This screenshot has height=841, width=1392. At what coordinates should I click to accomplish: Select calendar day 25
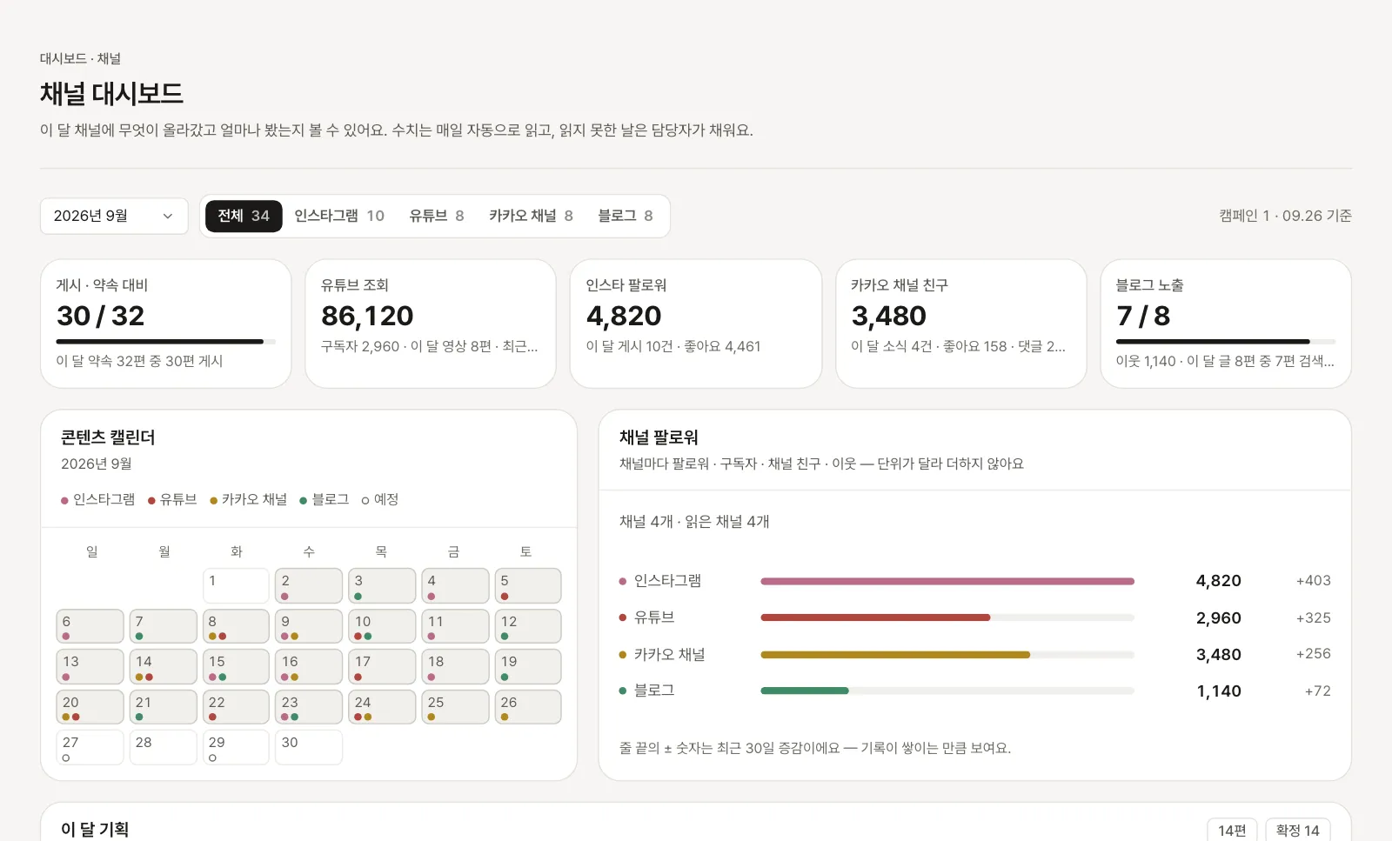coord(455,707)
